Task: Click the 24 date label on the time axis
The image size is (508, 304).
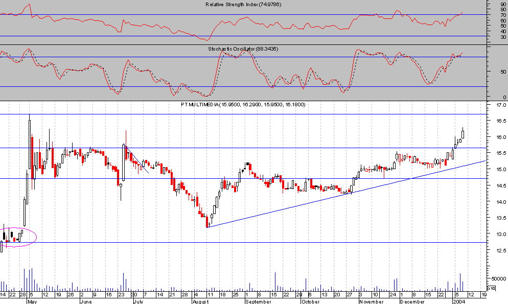Action: 392,295
